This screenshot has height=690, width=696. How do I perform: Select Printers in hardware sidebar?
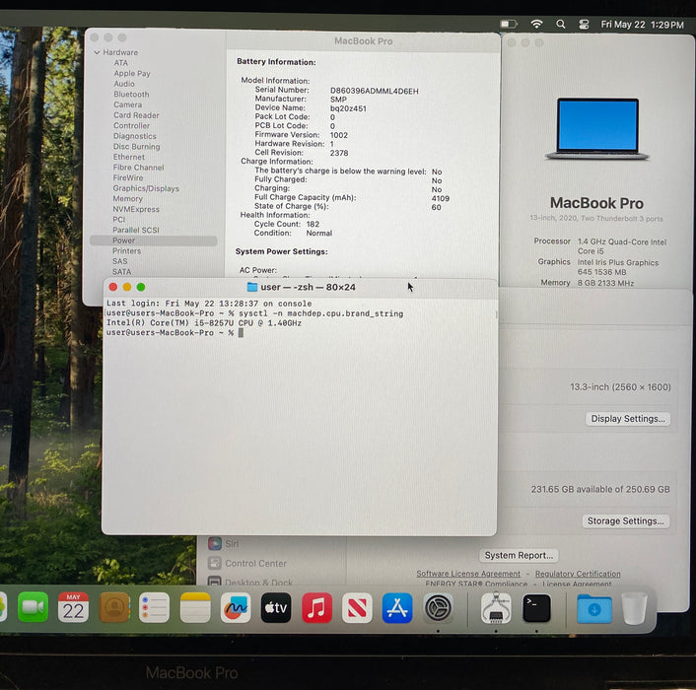[126, 251]
